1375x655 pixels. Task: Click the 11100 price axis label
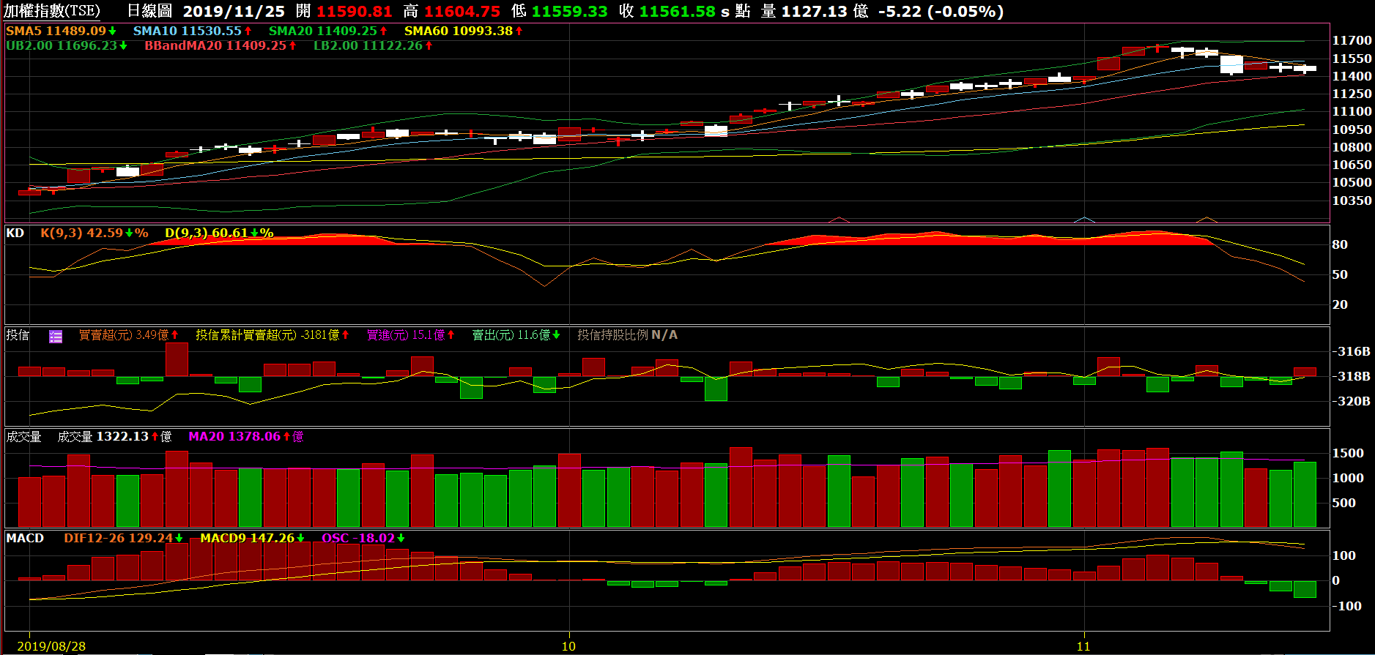(x=1352, y=111)
